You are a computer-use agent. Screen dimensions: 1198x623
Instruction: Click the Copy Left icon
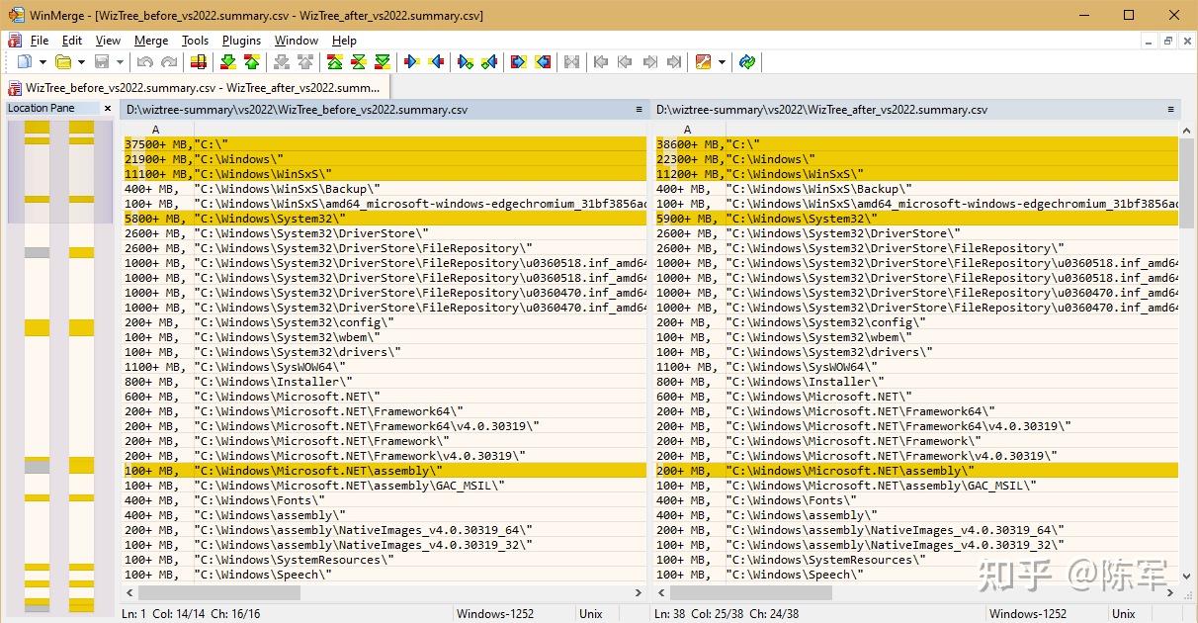click(436, 62)
